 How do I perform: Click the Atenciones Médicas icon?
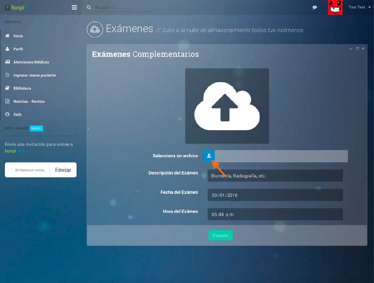[7, 62]
